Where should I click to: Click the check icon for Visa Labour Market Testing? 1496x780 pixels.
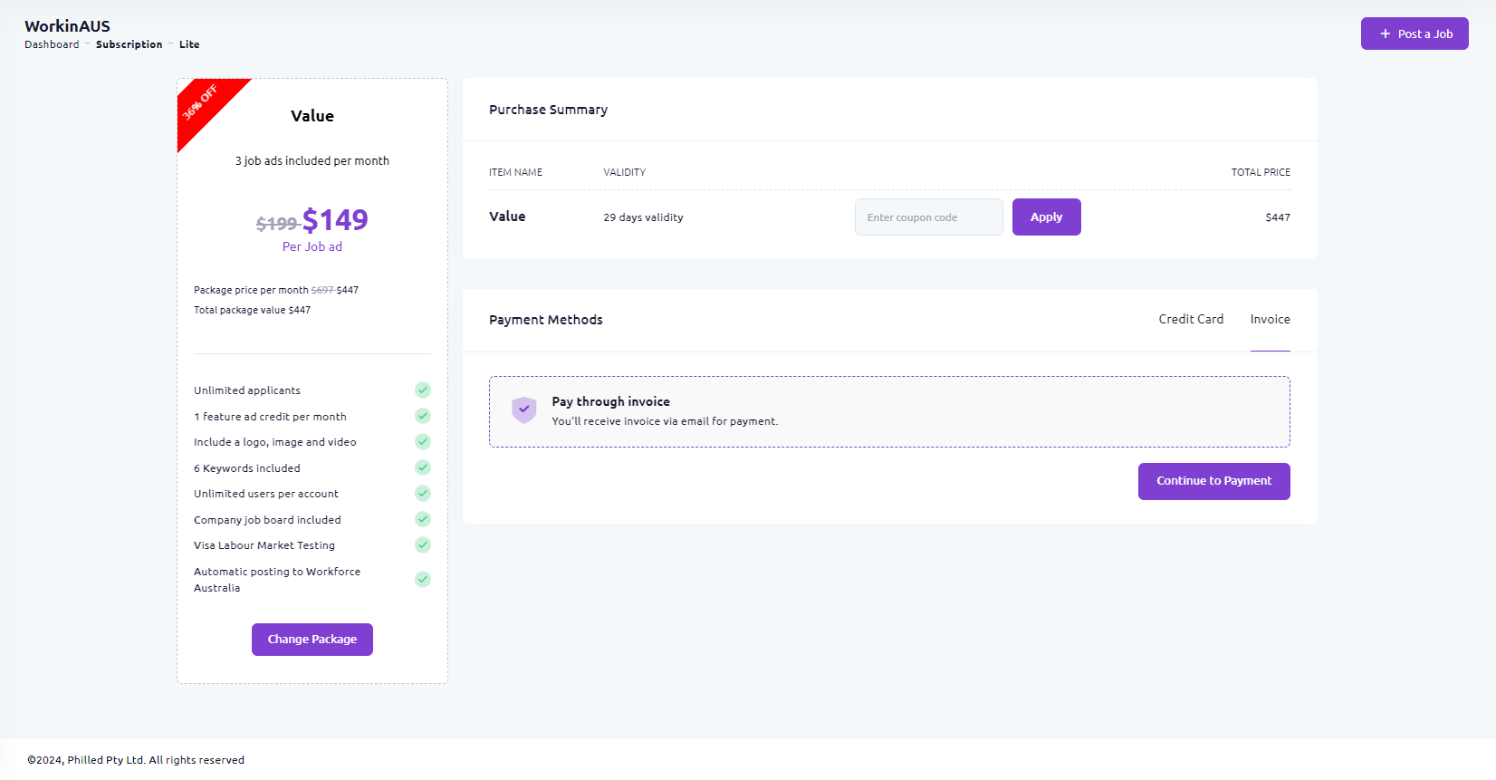423,545
